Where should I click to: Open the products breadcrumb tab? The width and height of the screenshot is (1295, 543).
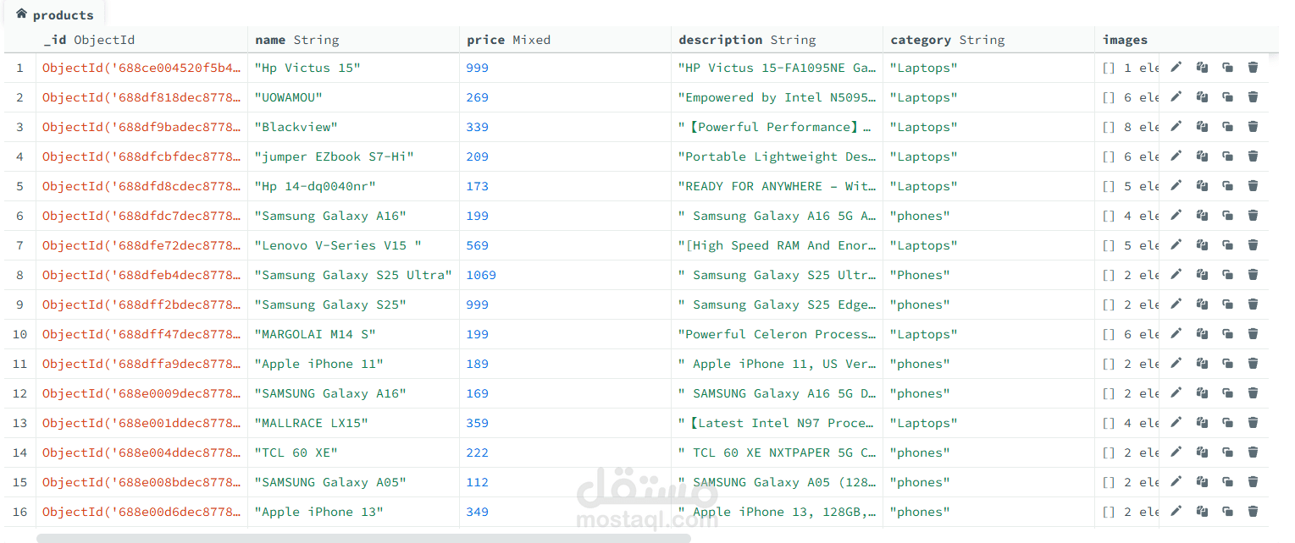(x=54, y=14)
